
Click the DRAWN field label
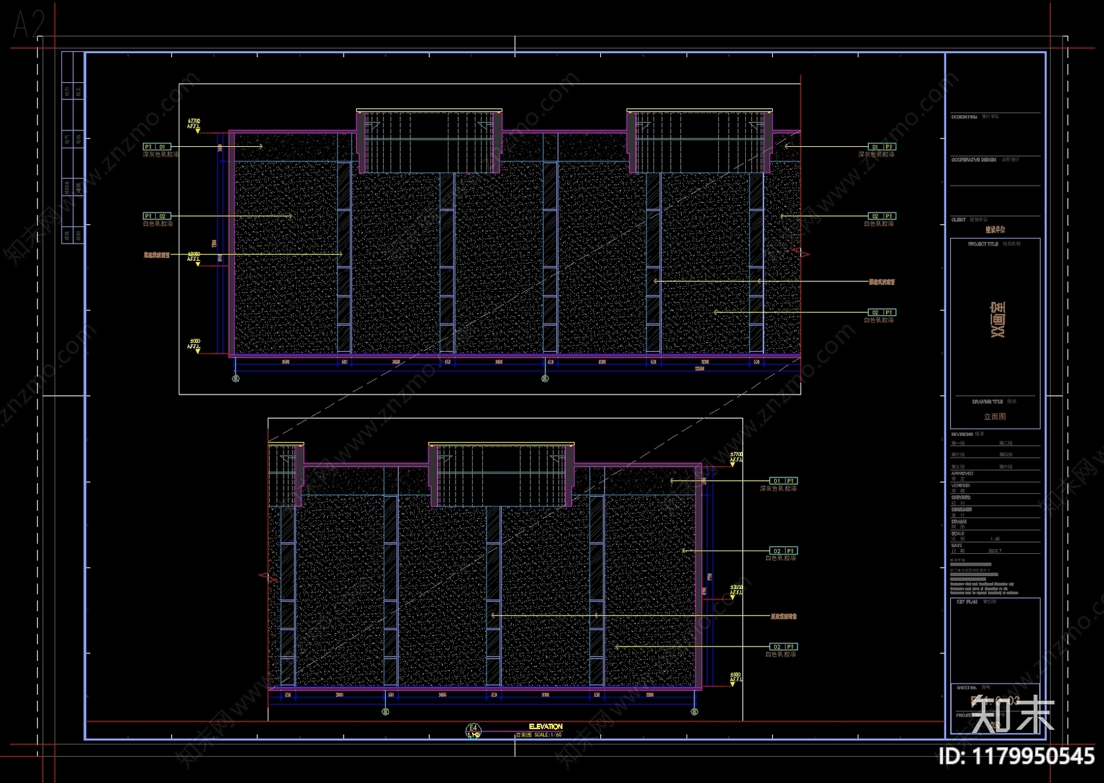(x=958, y=522)
